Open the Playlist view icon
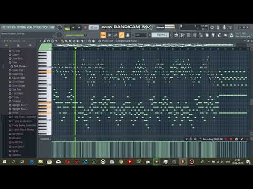This screenshot has width=253, height=189. (x=176, y=35)
